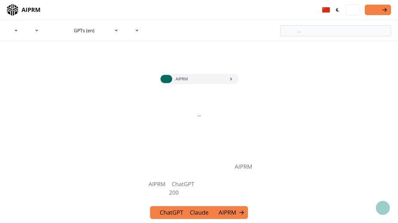
Task: Open the AIPRM announcement pill banner
Action: click(199, 79)
